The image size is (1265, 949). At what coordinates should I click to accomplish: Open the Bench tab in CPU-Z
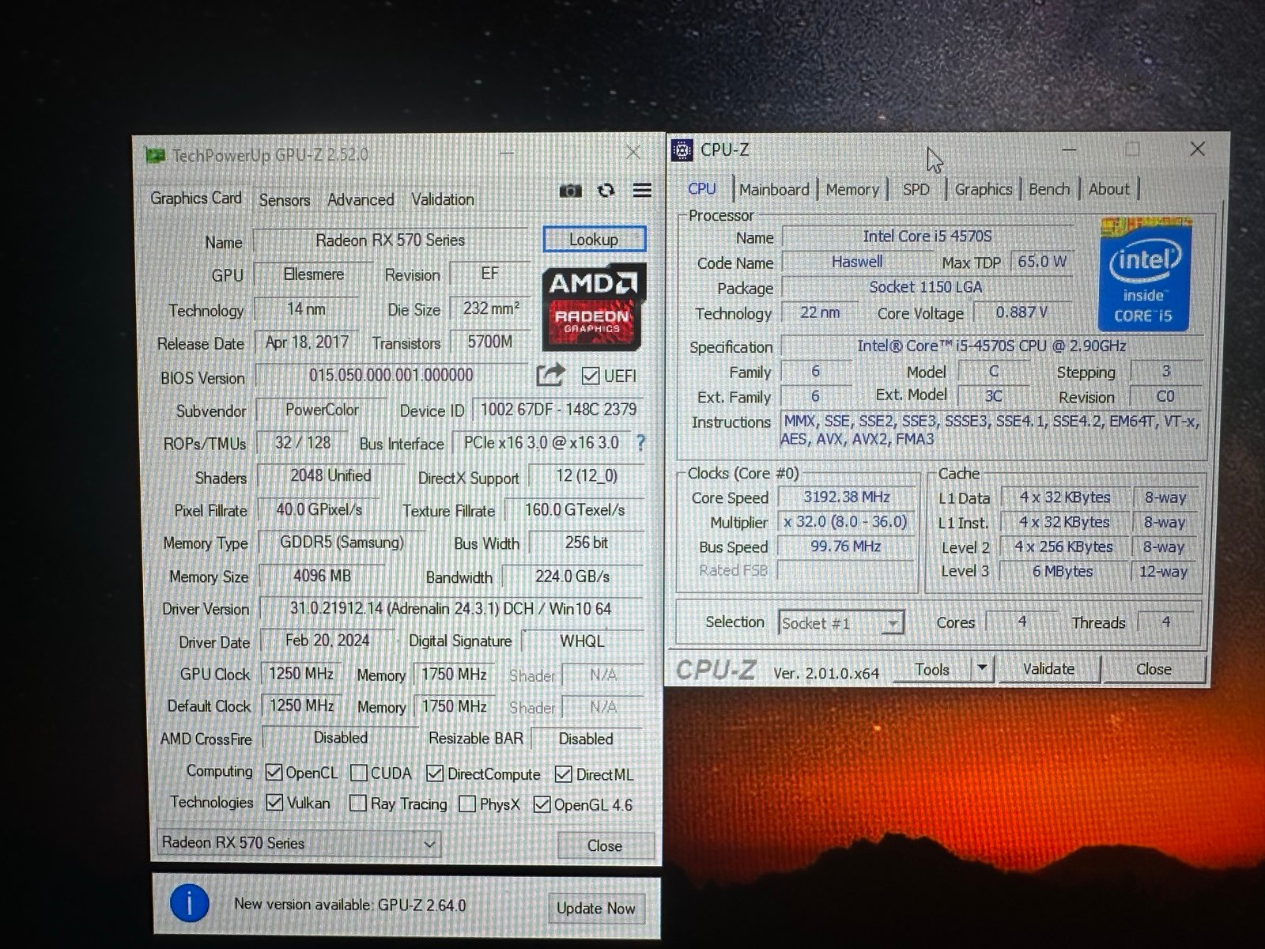pyautogui.click(x=1049, y=189)
